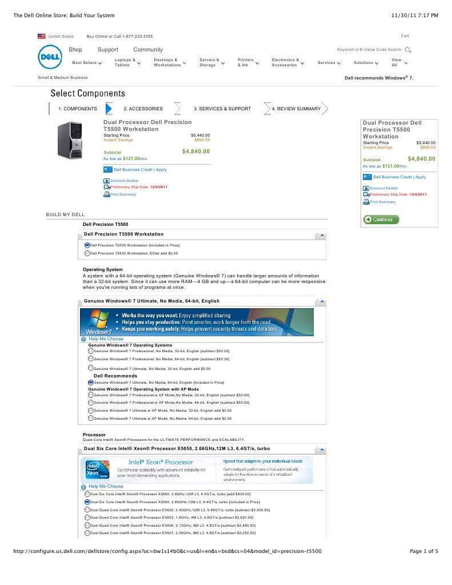Image resolution: width=452 pixels, height=585 pixels.
Task: Click Discount Details icon in right sidebar
Action: [366, 188]
